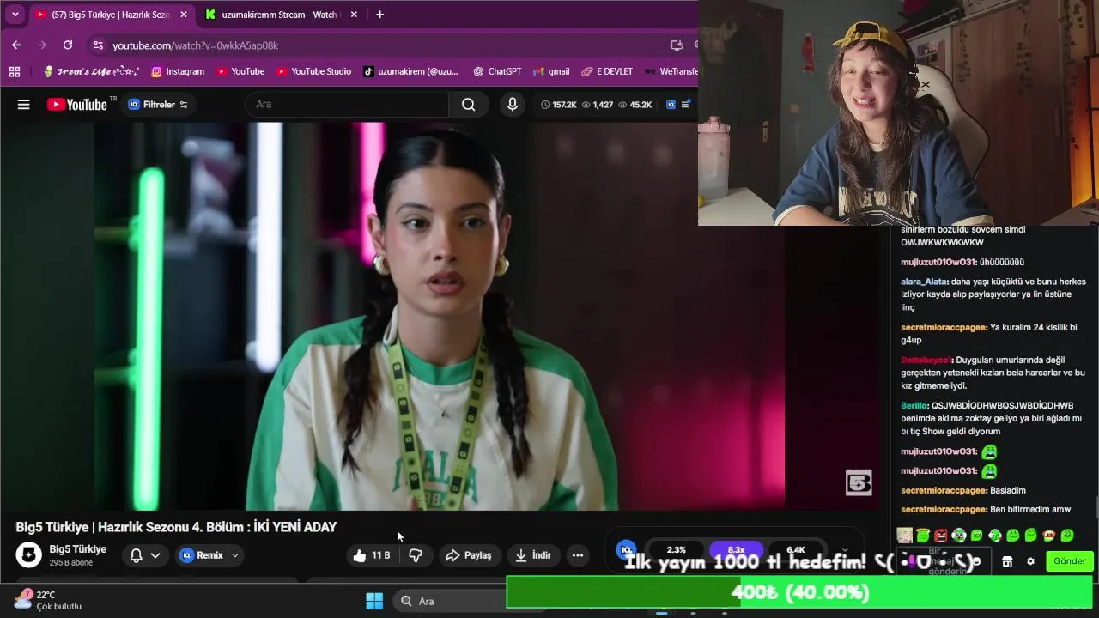
Task: Open the Kick chat shop icon
Action: coord(1007,561)
